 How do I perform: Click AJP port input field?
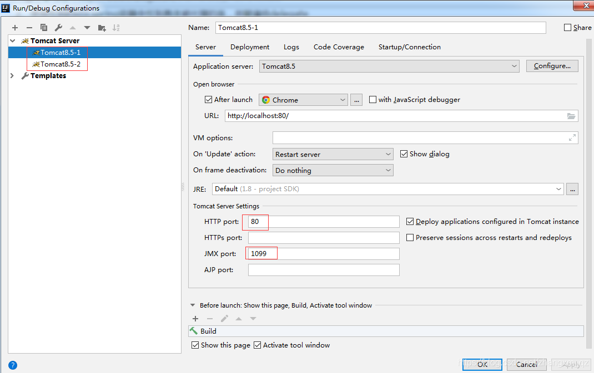[324, 270]
